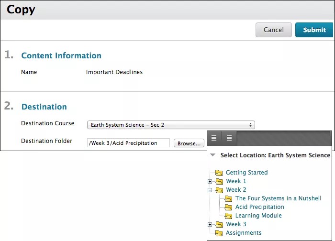This screenshot has width=335, height=241.
Task: Click the Learning Module folder icon
Action: tap(228, 216)
